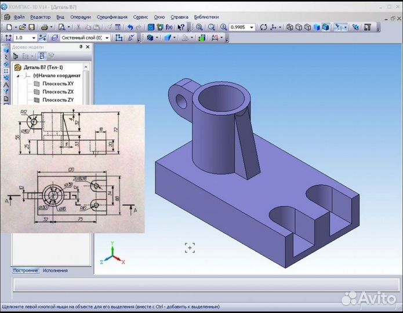The height and width of the screenshot is (313, 403).
Task: Open layer manager icon beside layer box
Action: coord(55,38)
